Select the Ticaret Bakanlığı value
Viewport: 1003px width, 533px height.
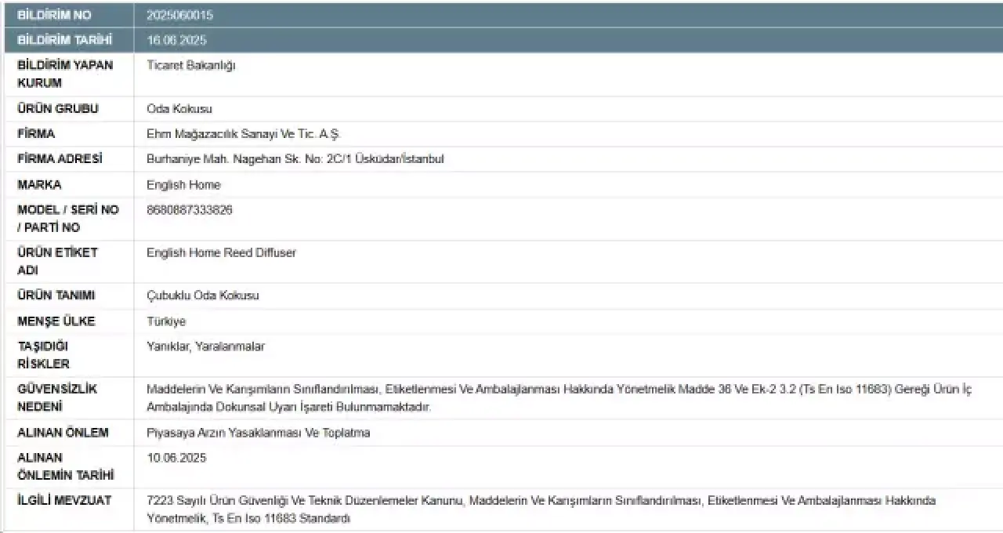(191, 65)
